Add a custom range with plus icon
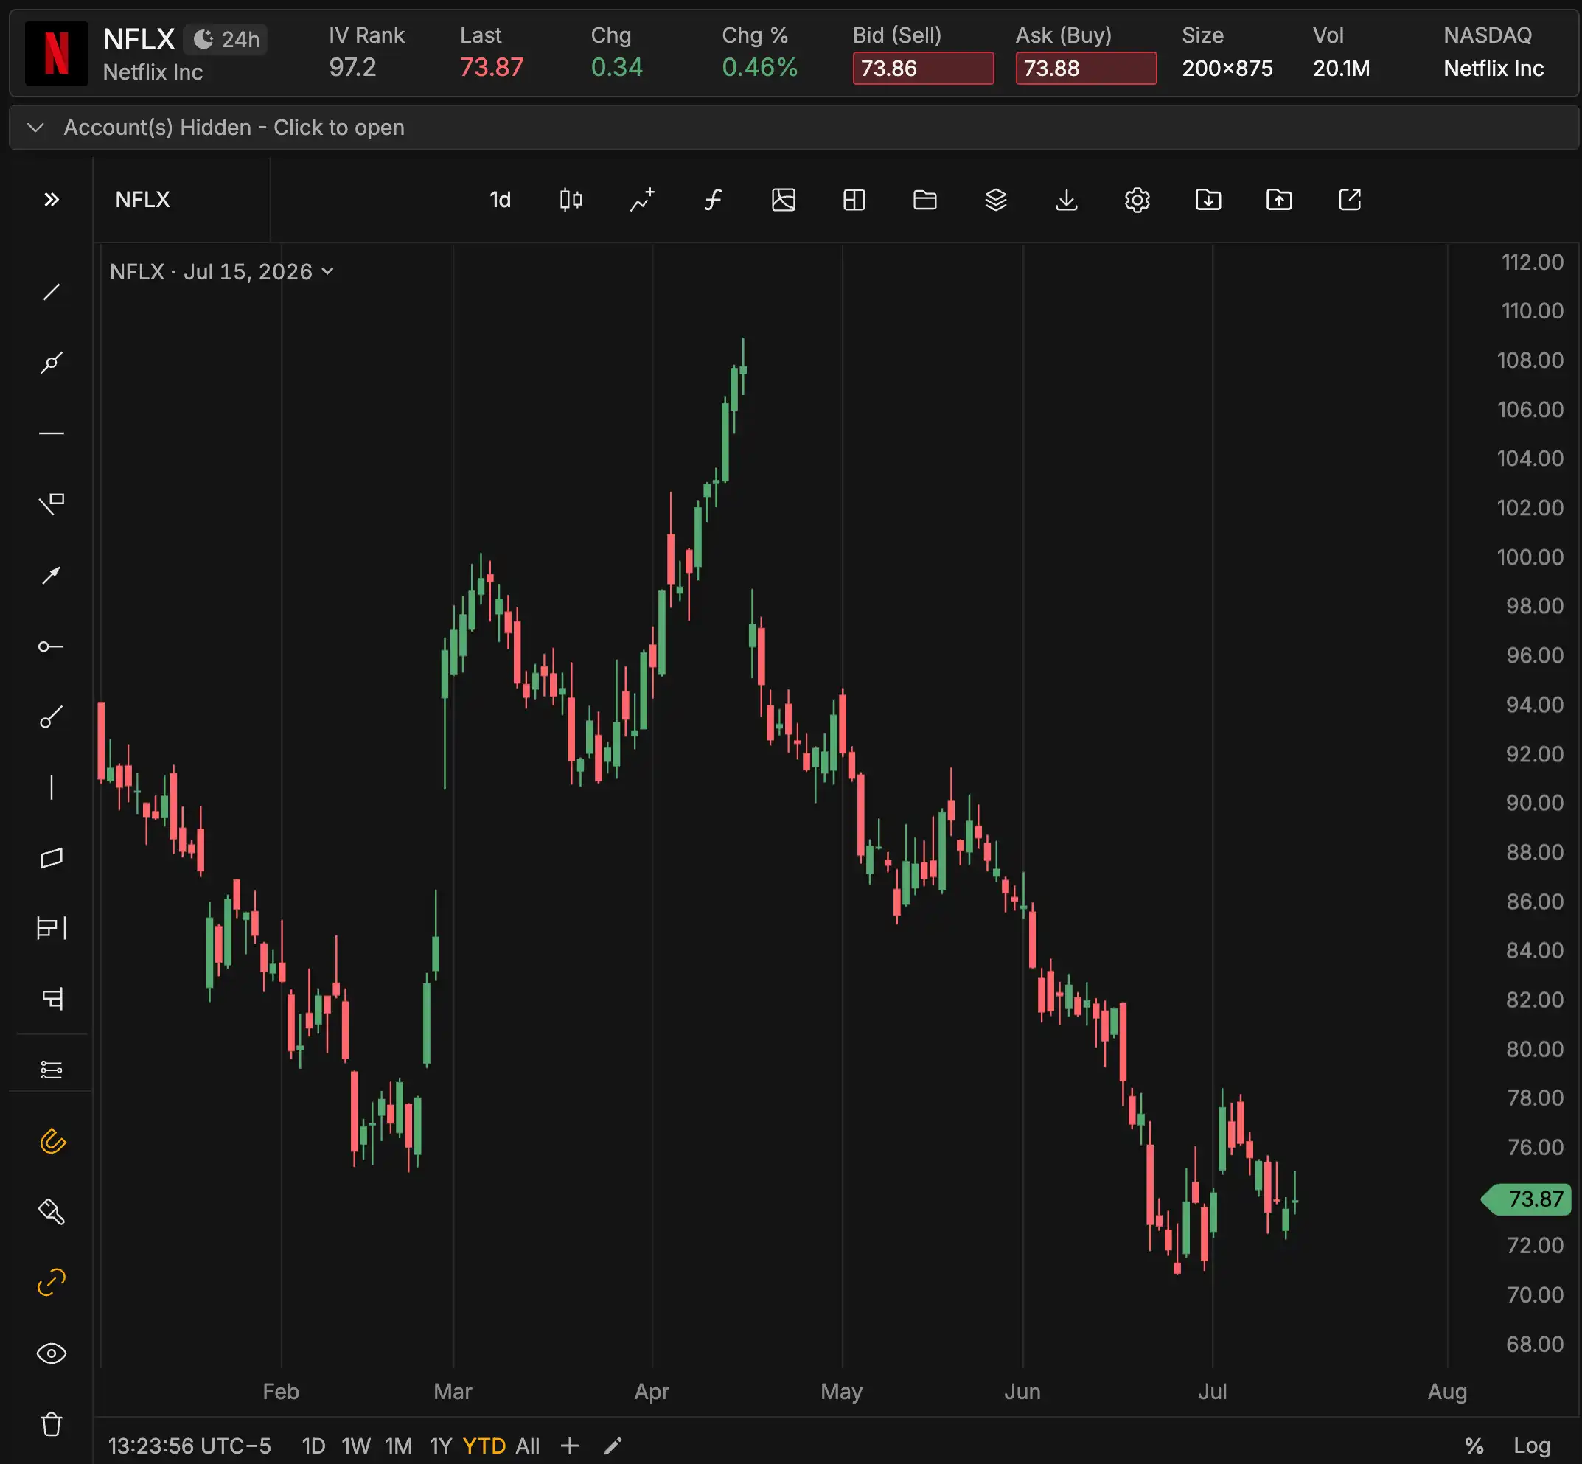 click(x=570, y=1446)
